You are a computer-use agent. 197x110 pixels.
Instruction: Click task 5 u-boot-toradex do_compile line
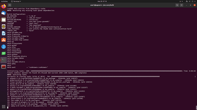(47, 88)
